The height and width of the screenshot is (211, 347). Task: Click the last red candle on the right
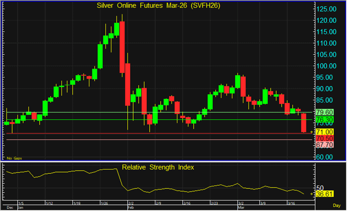pos(304,123)
